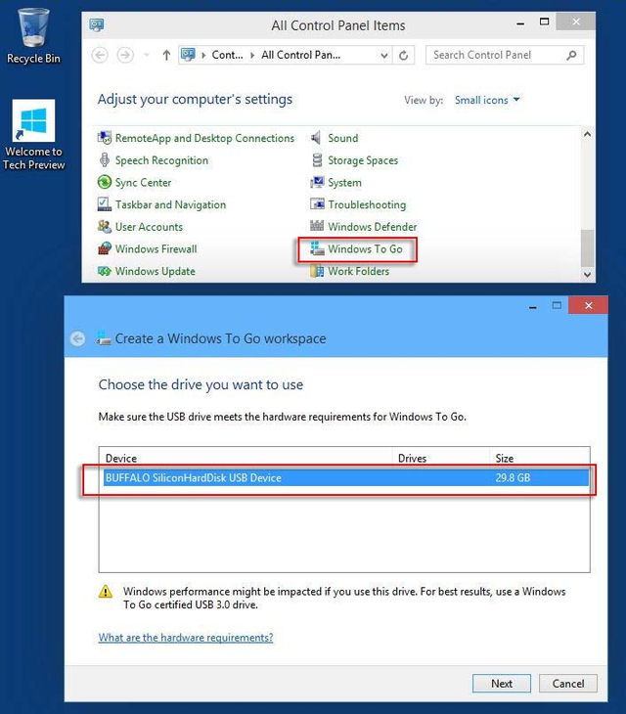The height and width of the screenshot is (714, 626).
Task: Open the Small icons view dropdown
Action: click(487, 100)
